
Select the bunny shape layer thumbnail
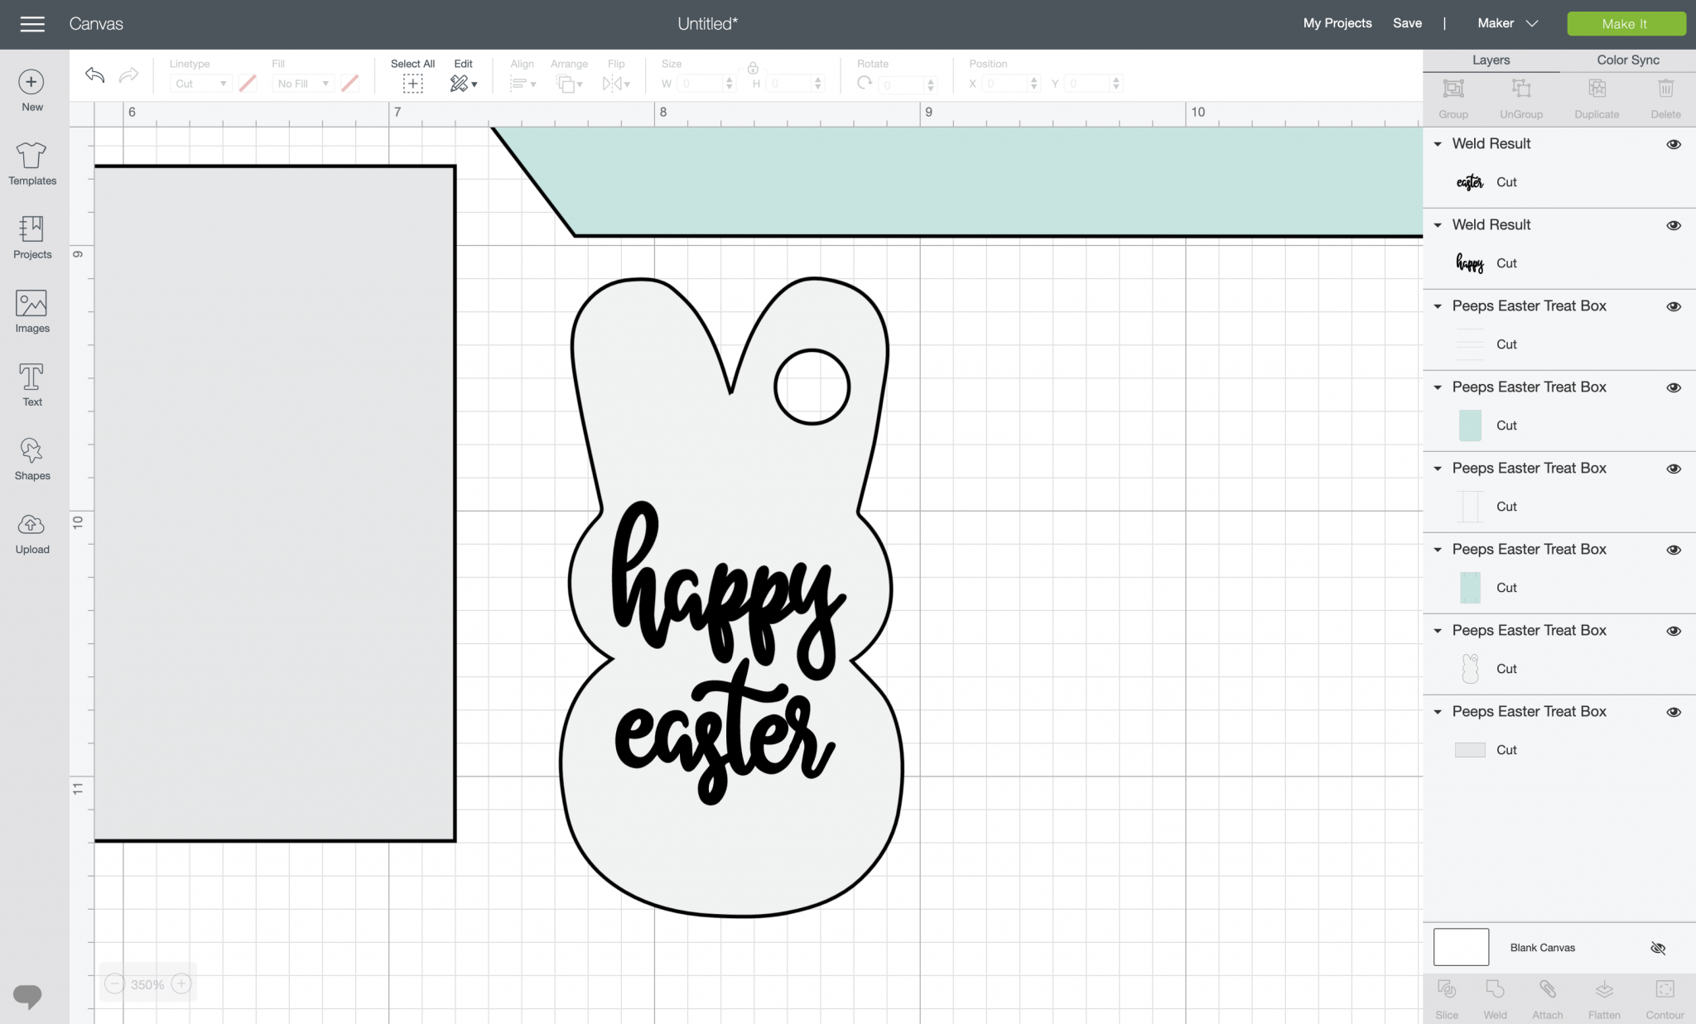pos(1470,668)
